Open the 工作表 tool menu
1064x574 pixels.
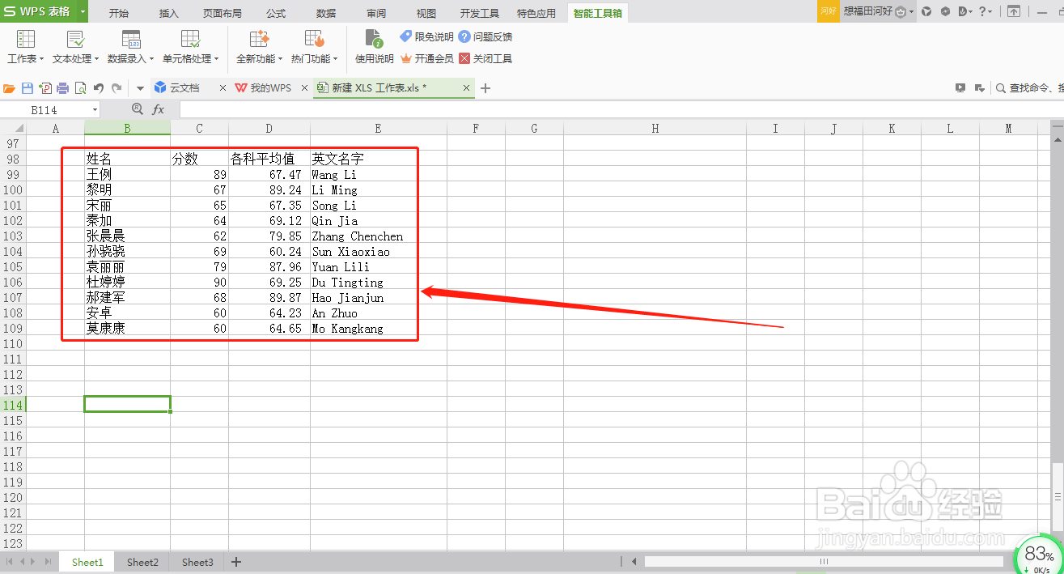(25, 47)
